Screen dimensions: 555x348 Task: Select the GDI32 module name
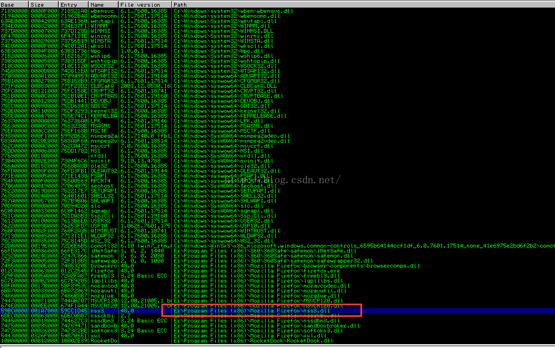click(x=99, y=106)
